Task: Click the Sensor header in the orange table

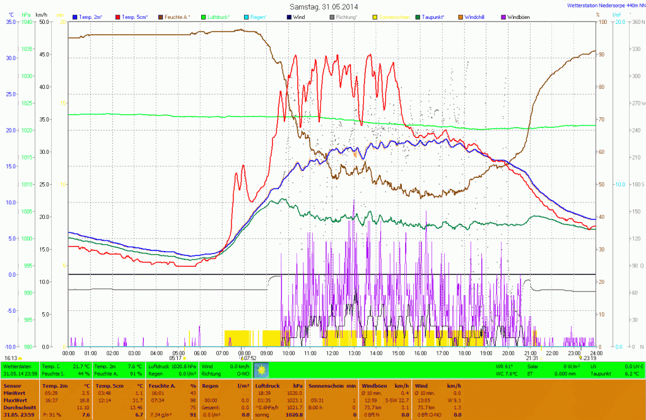Action: tap(12, 384)
